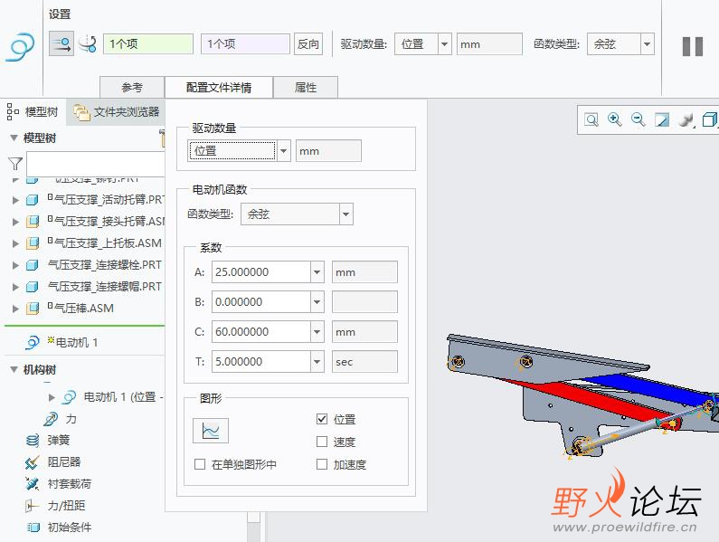The height and width of the screenshot is (542, 719).
Task: Click the zoom in icon
Action: pyautogui.click(x=614, y=119)
